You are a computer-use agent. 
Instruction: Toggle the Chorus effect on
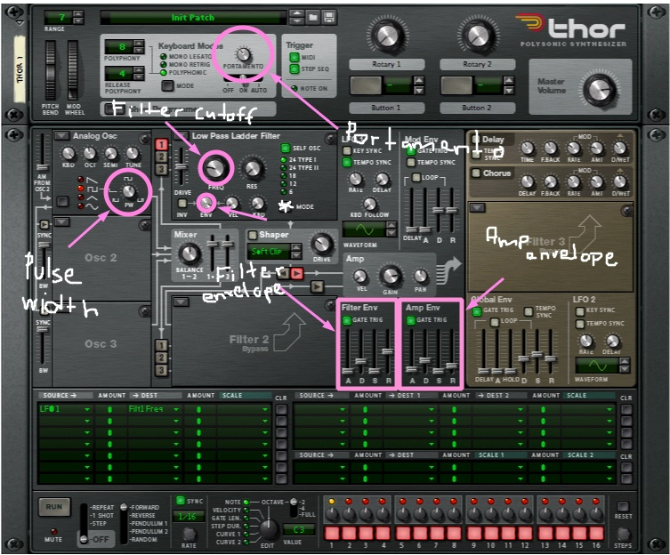pyautogui.click(x=474, y=173)
